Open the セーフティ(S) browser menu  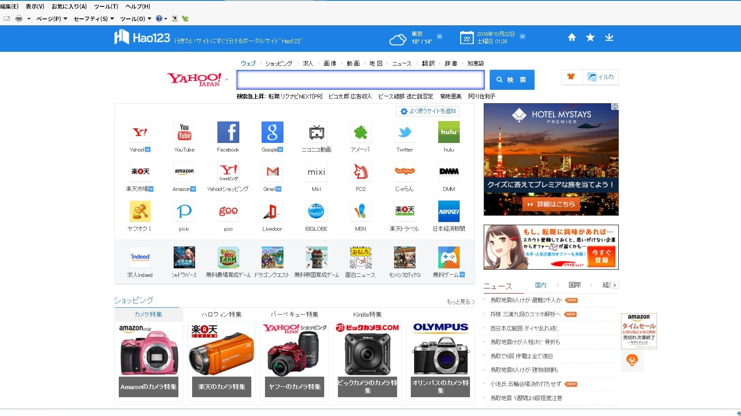coord(93,18)
